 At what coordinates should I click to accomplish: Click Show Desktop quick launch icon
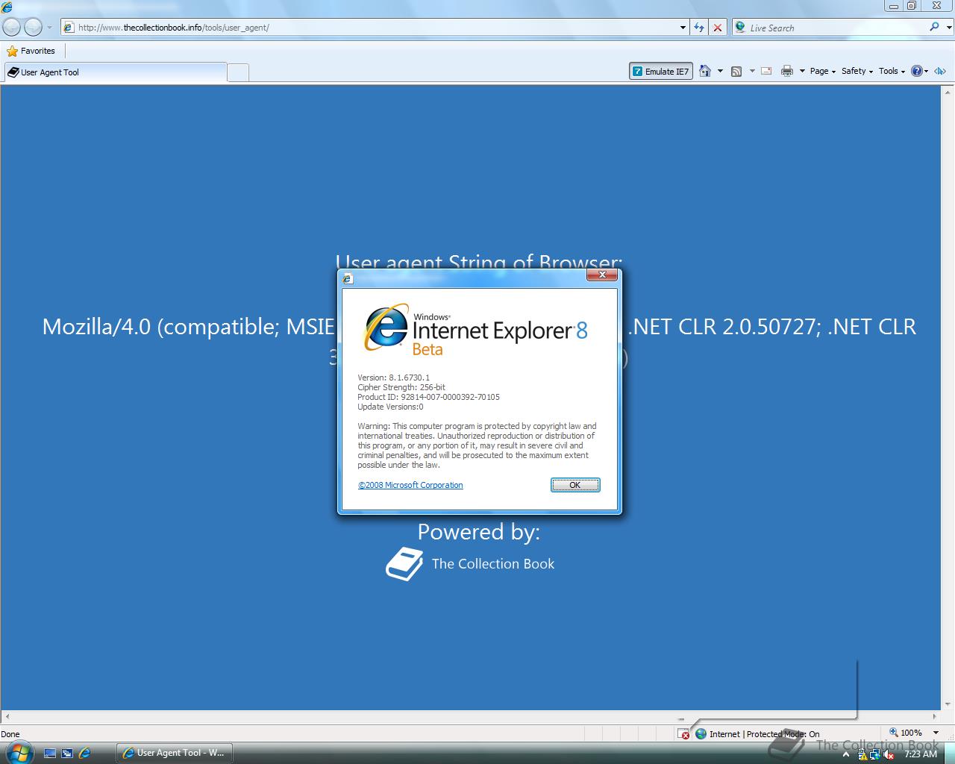[50, 754]
